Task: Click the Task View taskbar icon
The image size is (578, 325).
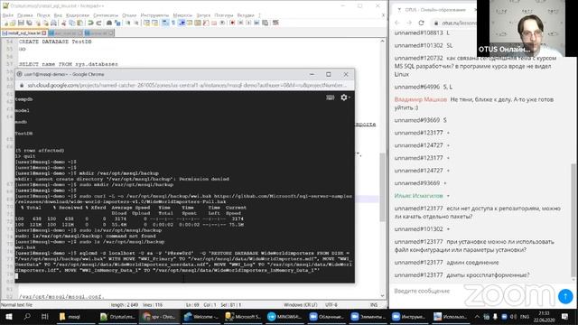Action: [44, 317]
